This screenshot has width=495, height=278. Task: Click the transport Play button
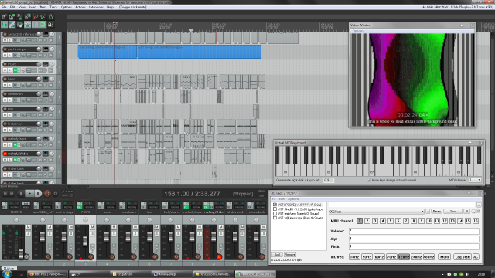pyautogui.click(x=29, y=193)
